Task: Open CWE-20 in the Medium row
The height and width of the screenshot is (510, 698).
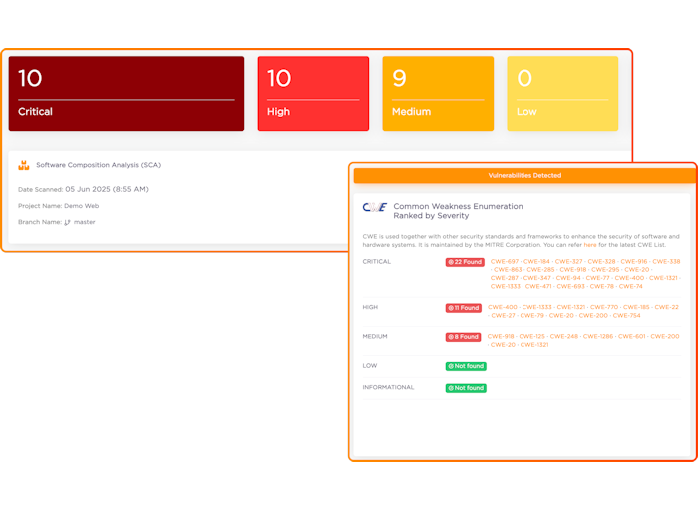Action: click(x=503, y=345)
